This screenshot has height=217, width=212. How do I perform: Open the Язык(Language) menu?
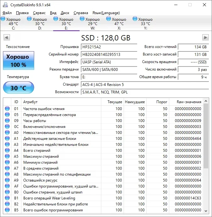[x=106, y=13]
